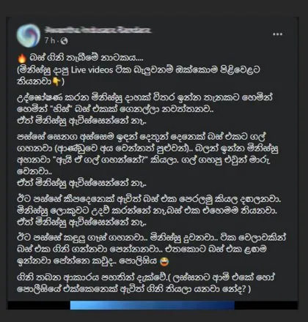Click the paragraph starting with උද්ඝෝෂණ කරන
The height and width of the screenshot is (322, 308).
[x=144, y=109]
